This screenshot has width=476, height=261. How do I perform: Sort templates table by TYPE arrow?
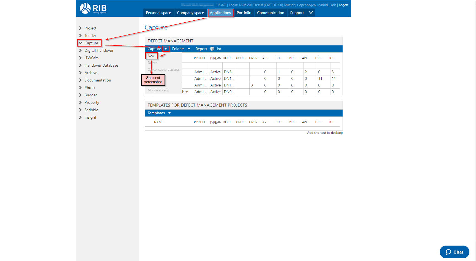(x=219, y=122)
